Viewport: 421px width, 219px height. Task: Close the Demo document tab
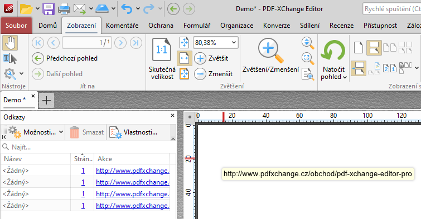coord(33,96)
